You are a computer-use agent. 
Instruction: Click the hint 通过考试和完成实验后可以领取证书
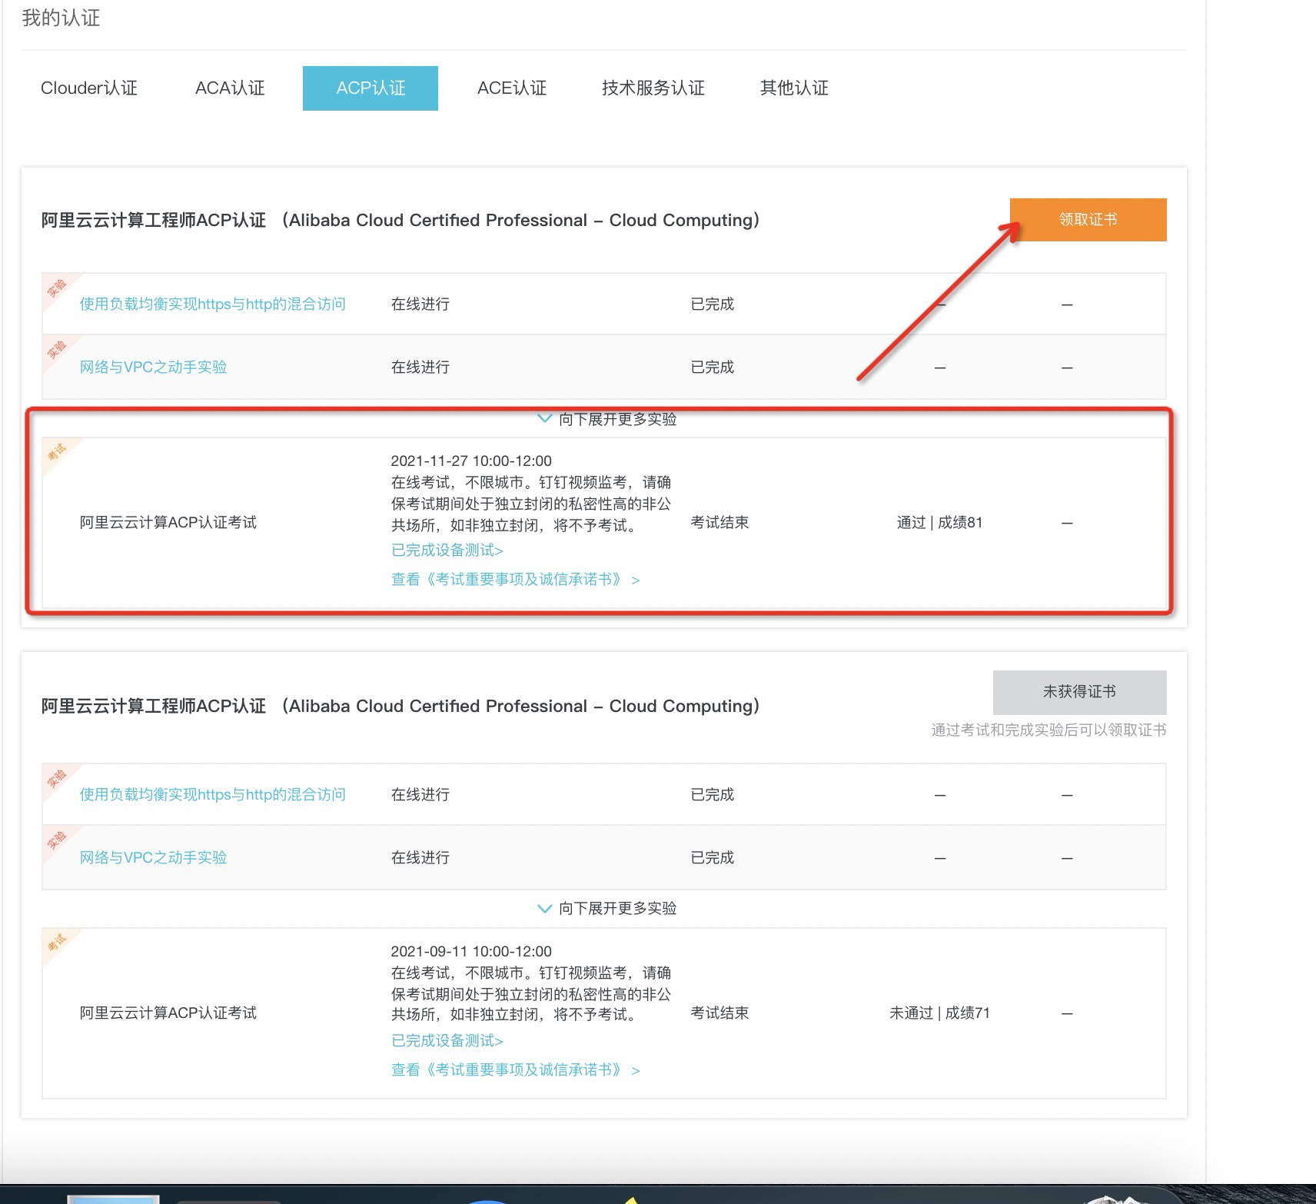tap(1048, 730)
